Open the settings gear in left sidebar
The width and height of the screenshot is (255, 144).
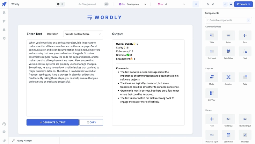4,38
